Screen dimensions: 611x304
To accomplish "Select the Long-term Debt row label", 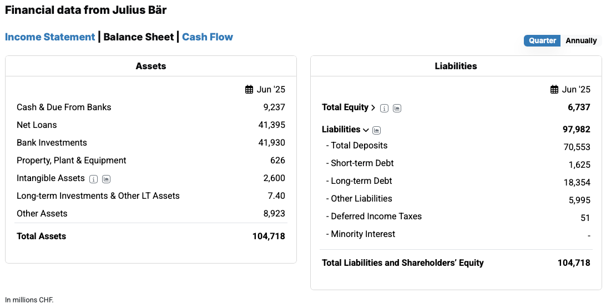I will click(361, 181).
